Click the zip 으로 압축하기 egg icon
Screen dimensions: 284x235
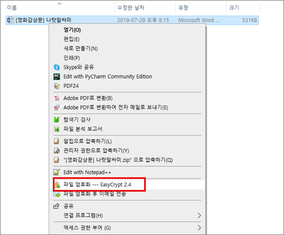click(57, 160)
